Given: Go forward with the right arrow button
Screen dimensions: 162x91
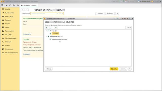Looking at the screenshot, I should click(x=27, y=10).
